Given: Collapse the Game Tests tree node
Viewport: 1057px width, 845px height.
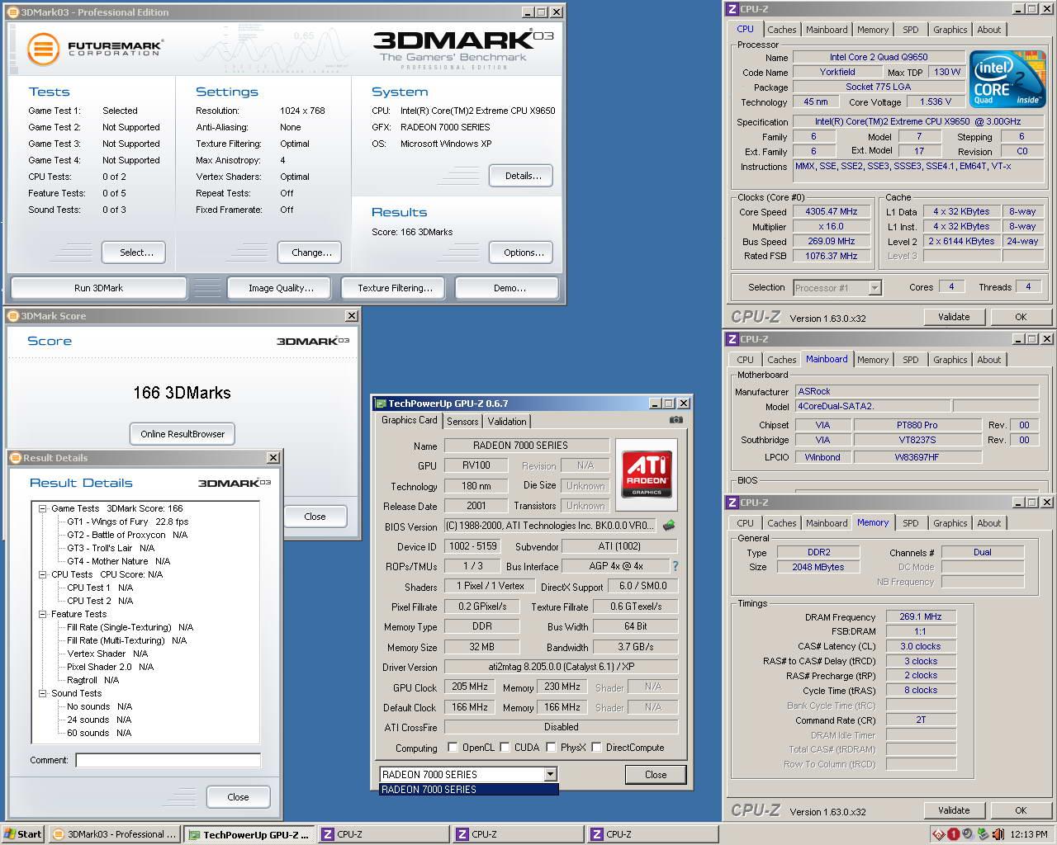Looking at the screenshot, I should 42,508.
